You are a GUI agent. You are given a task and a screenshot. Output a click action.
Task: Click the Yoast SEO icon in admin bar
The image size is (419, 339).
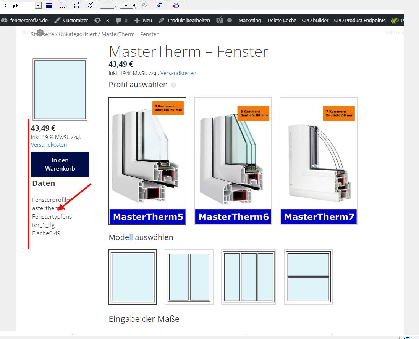(x=220, y=20)
